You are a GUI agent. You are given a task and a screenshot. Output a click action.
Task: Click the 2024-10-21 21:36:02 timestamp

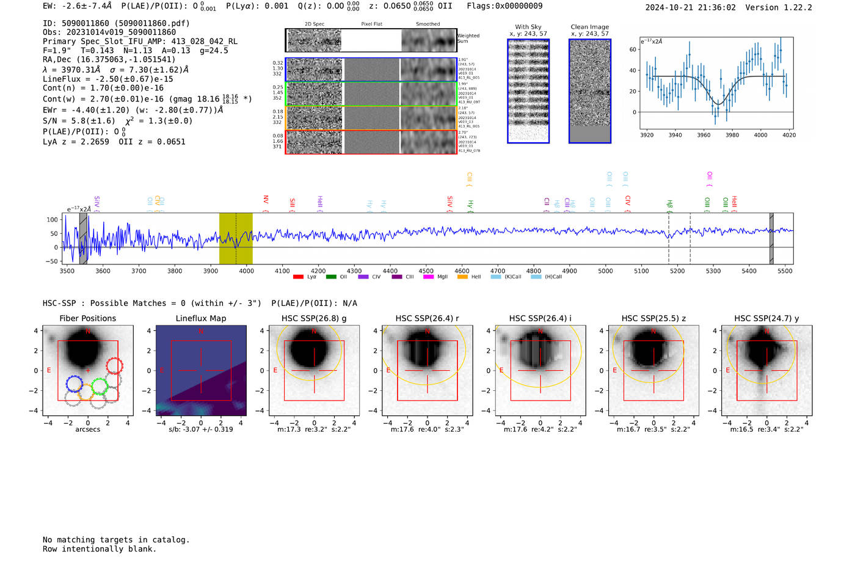[x=690, y=7]
